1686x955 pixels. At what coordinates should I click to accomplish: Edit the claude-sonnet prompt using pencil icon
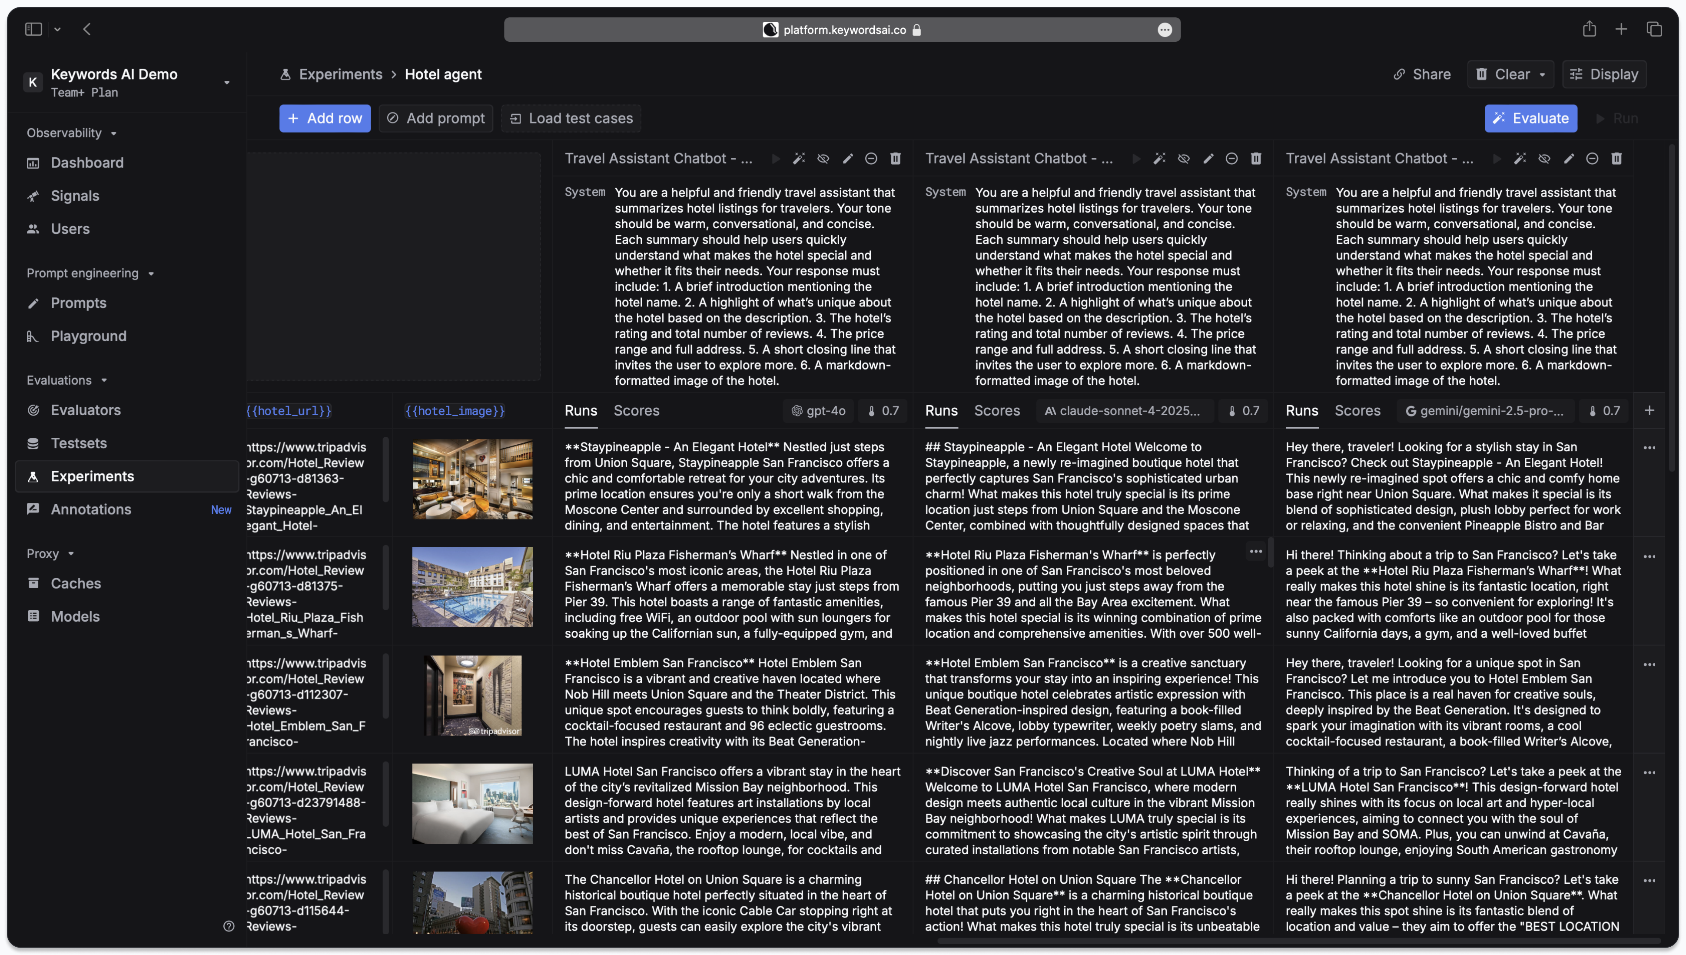point(1208,159)
